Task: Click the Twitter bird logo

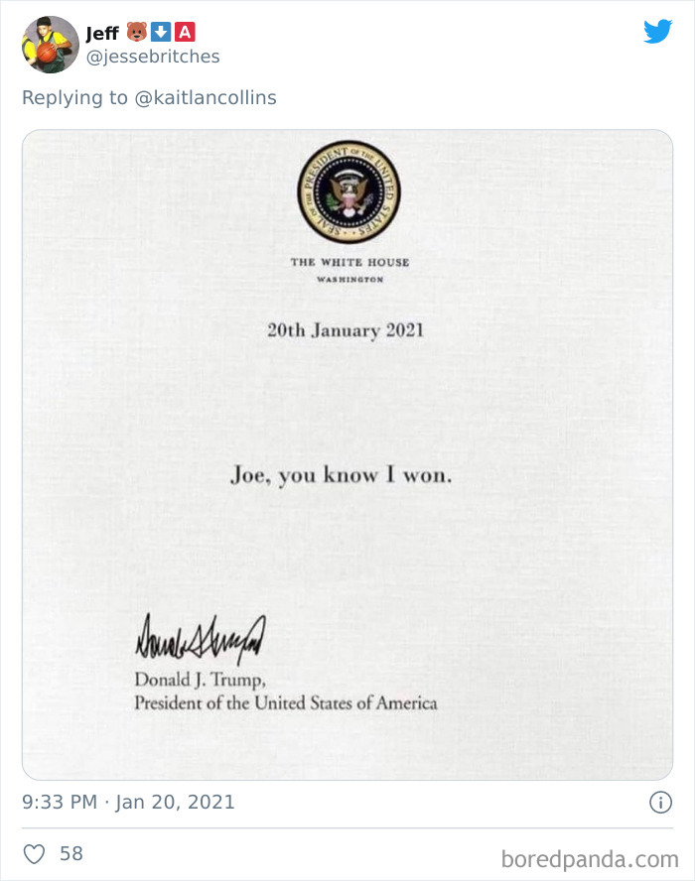Action: point(658,31)
